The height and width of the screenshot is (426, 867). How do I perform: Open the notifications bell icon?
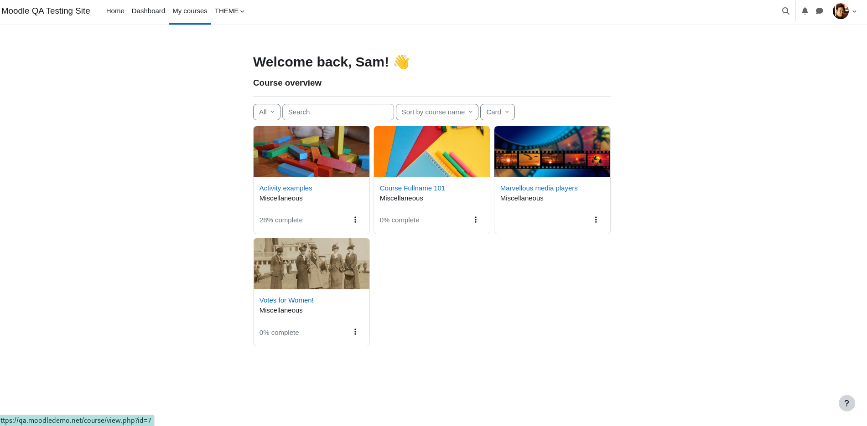805,11
